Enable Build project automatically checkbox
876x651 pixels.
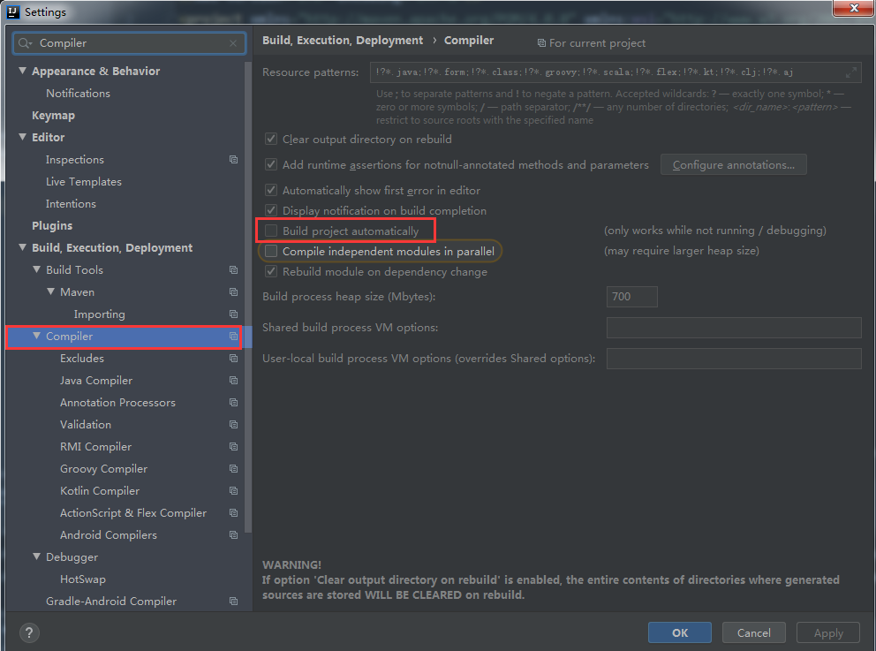click(271, 231)
